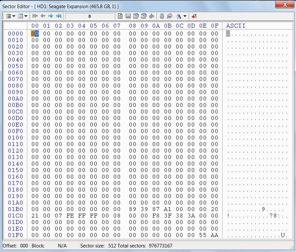The image size is (296, 252).
Task: Click the ASCII cursor block in row 0000
Action: point(228,34)
